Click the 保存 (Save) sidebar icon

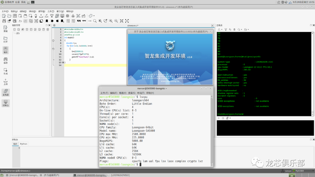coord(6,61)
